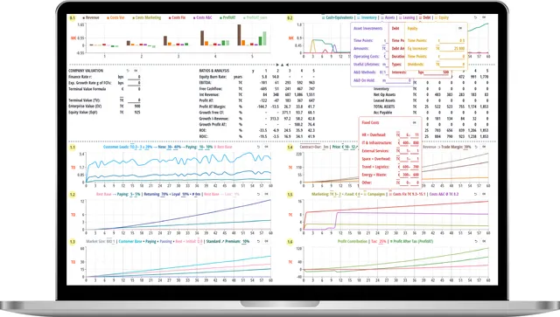Edit Terminal Value (TV) field

(x=134, y=100)
